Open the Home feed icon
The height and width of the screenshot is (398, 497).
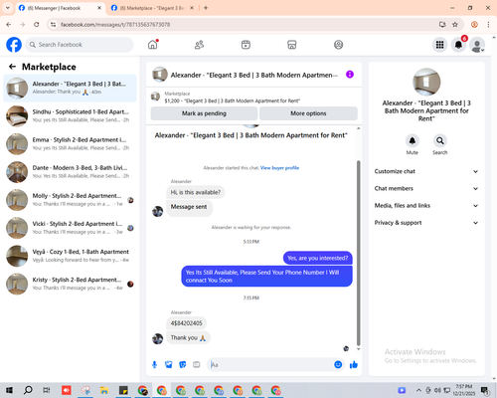pyautogui.click(x=153, y=45)
